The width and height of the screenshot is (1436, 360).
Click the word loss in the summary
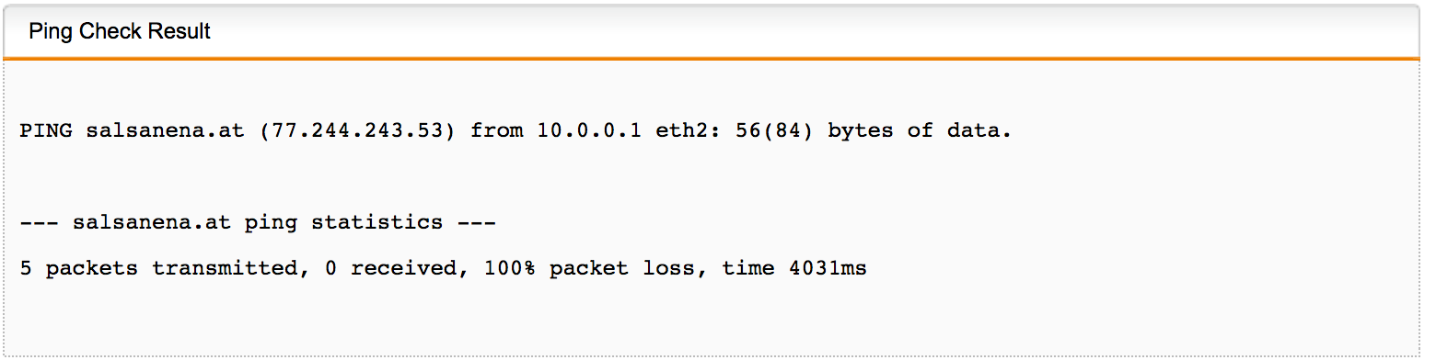click(669, 269)
